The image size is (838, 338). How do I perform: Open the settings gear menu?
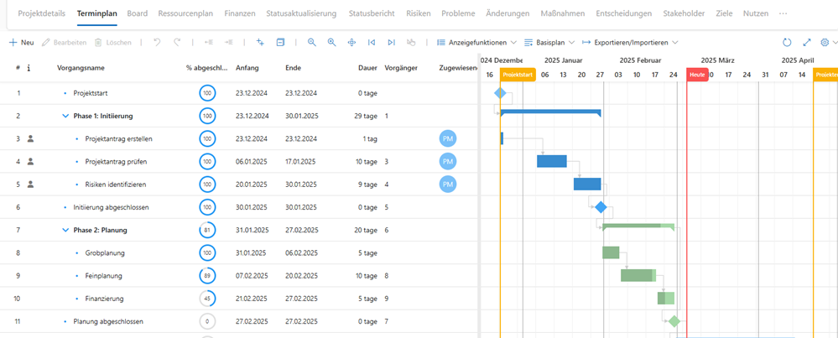[x=825, y=42]
